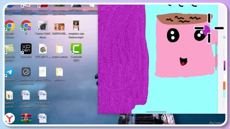This screenshot has height=129, width=230.
Task: Pick the light cyan color swatch
Action: (x=224, y=94)
